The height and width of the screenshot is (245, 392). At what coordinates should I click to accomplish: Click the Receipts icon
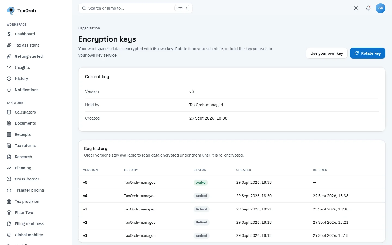9,134
